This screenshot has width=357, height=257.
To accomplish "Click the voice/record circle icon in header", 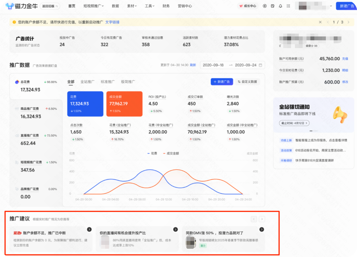I will pyautogui.click(x=264, y=6).
